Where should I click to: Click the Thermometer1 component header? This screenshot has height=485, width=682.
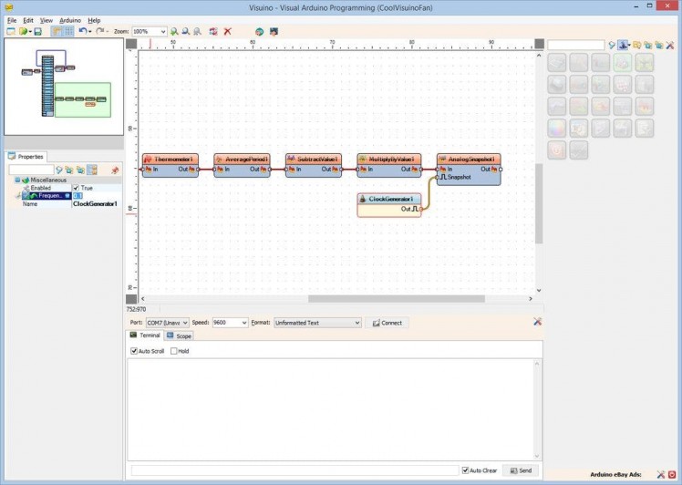(170, 159)
